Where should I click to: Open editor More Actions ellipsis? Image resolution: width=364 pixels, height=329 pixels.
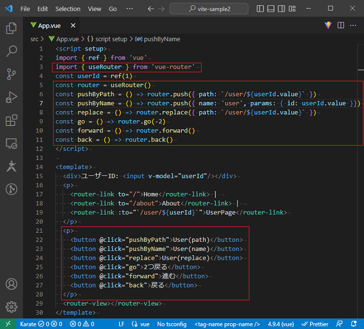[x=353, y=25]
